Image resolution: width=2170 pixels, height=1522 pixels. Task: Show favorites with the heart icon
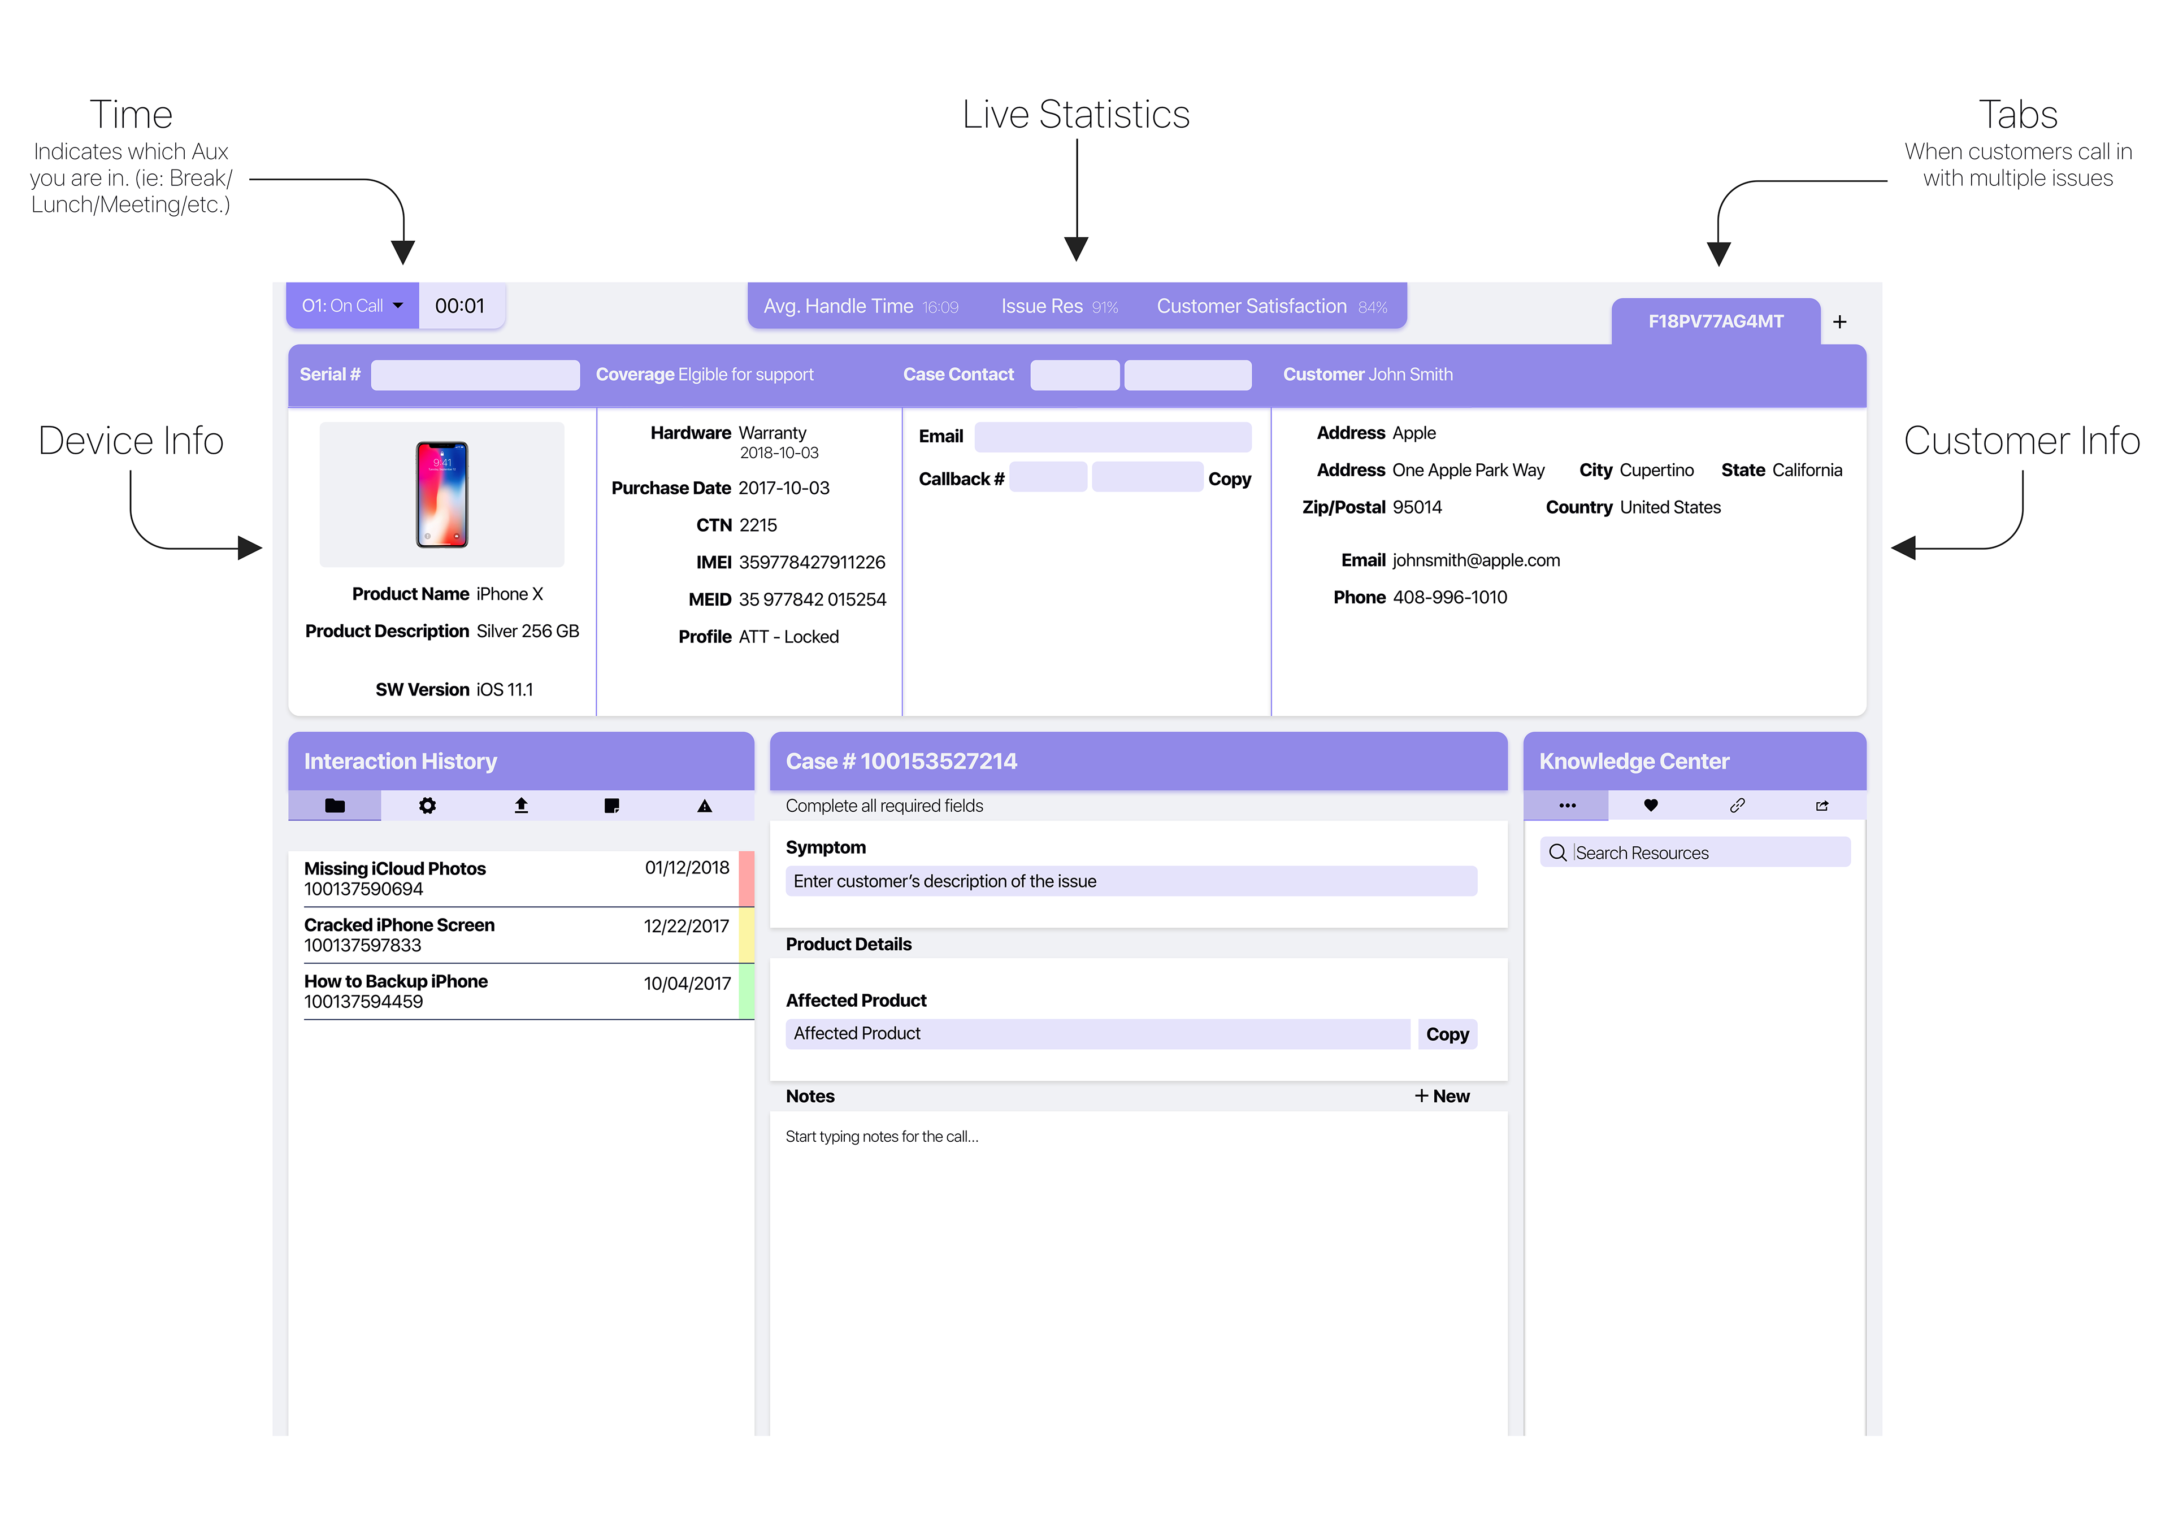tap(1650, 806)
